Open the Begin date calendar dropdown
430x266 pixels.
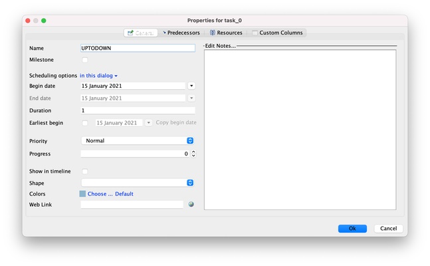[191, 86]
